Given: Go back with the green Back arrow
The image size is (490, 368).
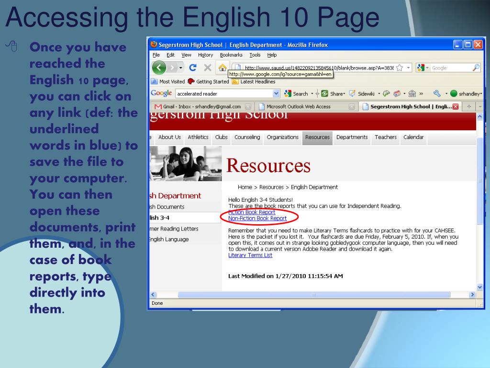Looking at the screenshot, I should pos(159,68).
